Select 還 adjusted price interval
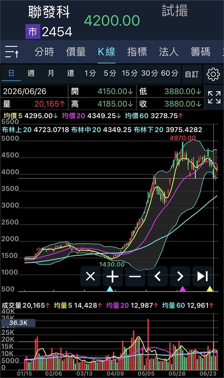224x378 pixels. [x=71, y=73]
